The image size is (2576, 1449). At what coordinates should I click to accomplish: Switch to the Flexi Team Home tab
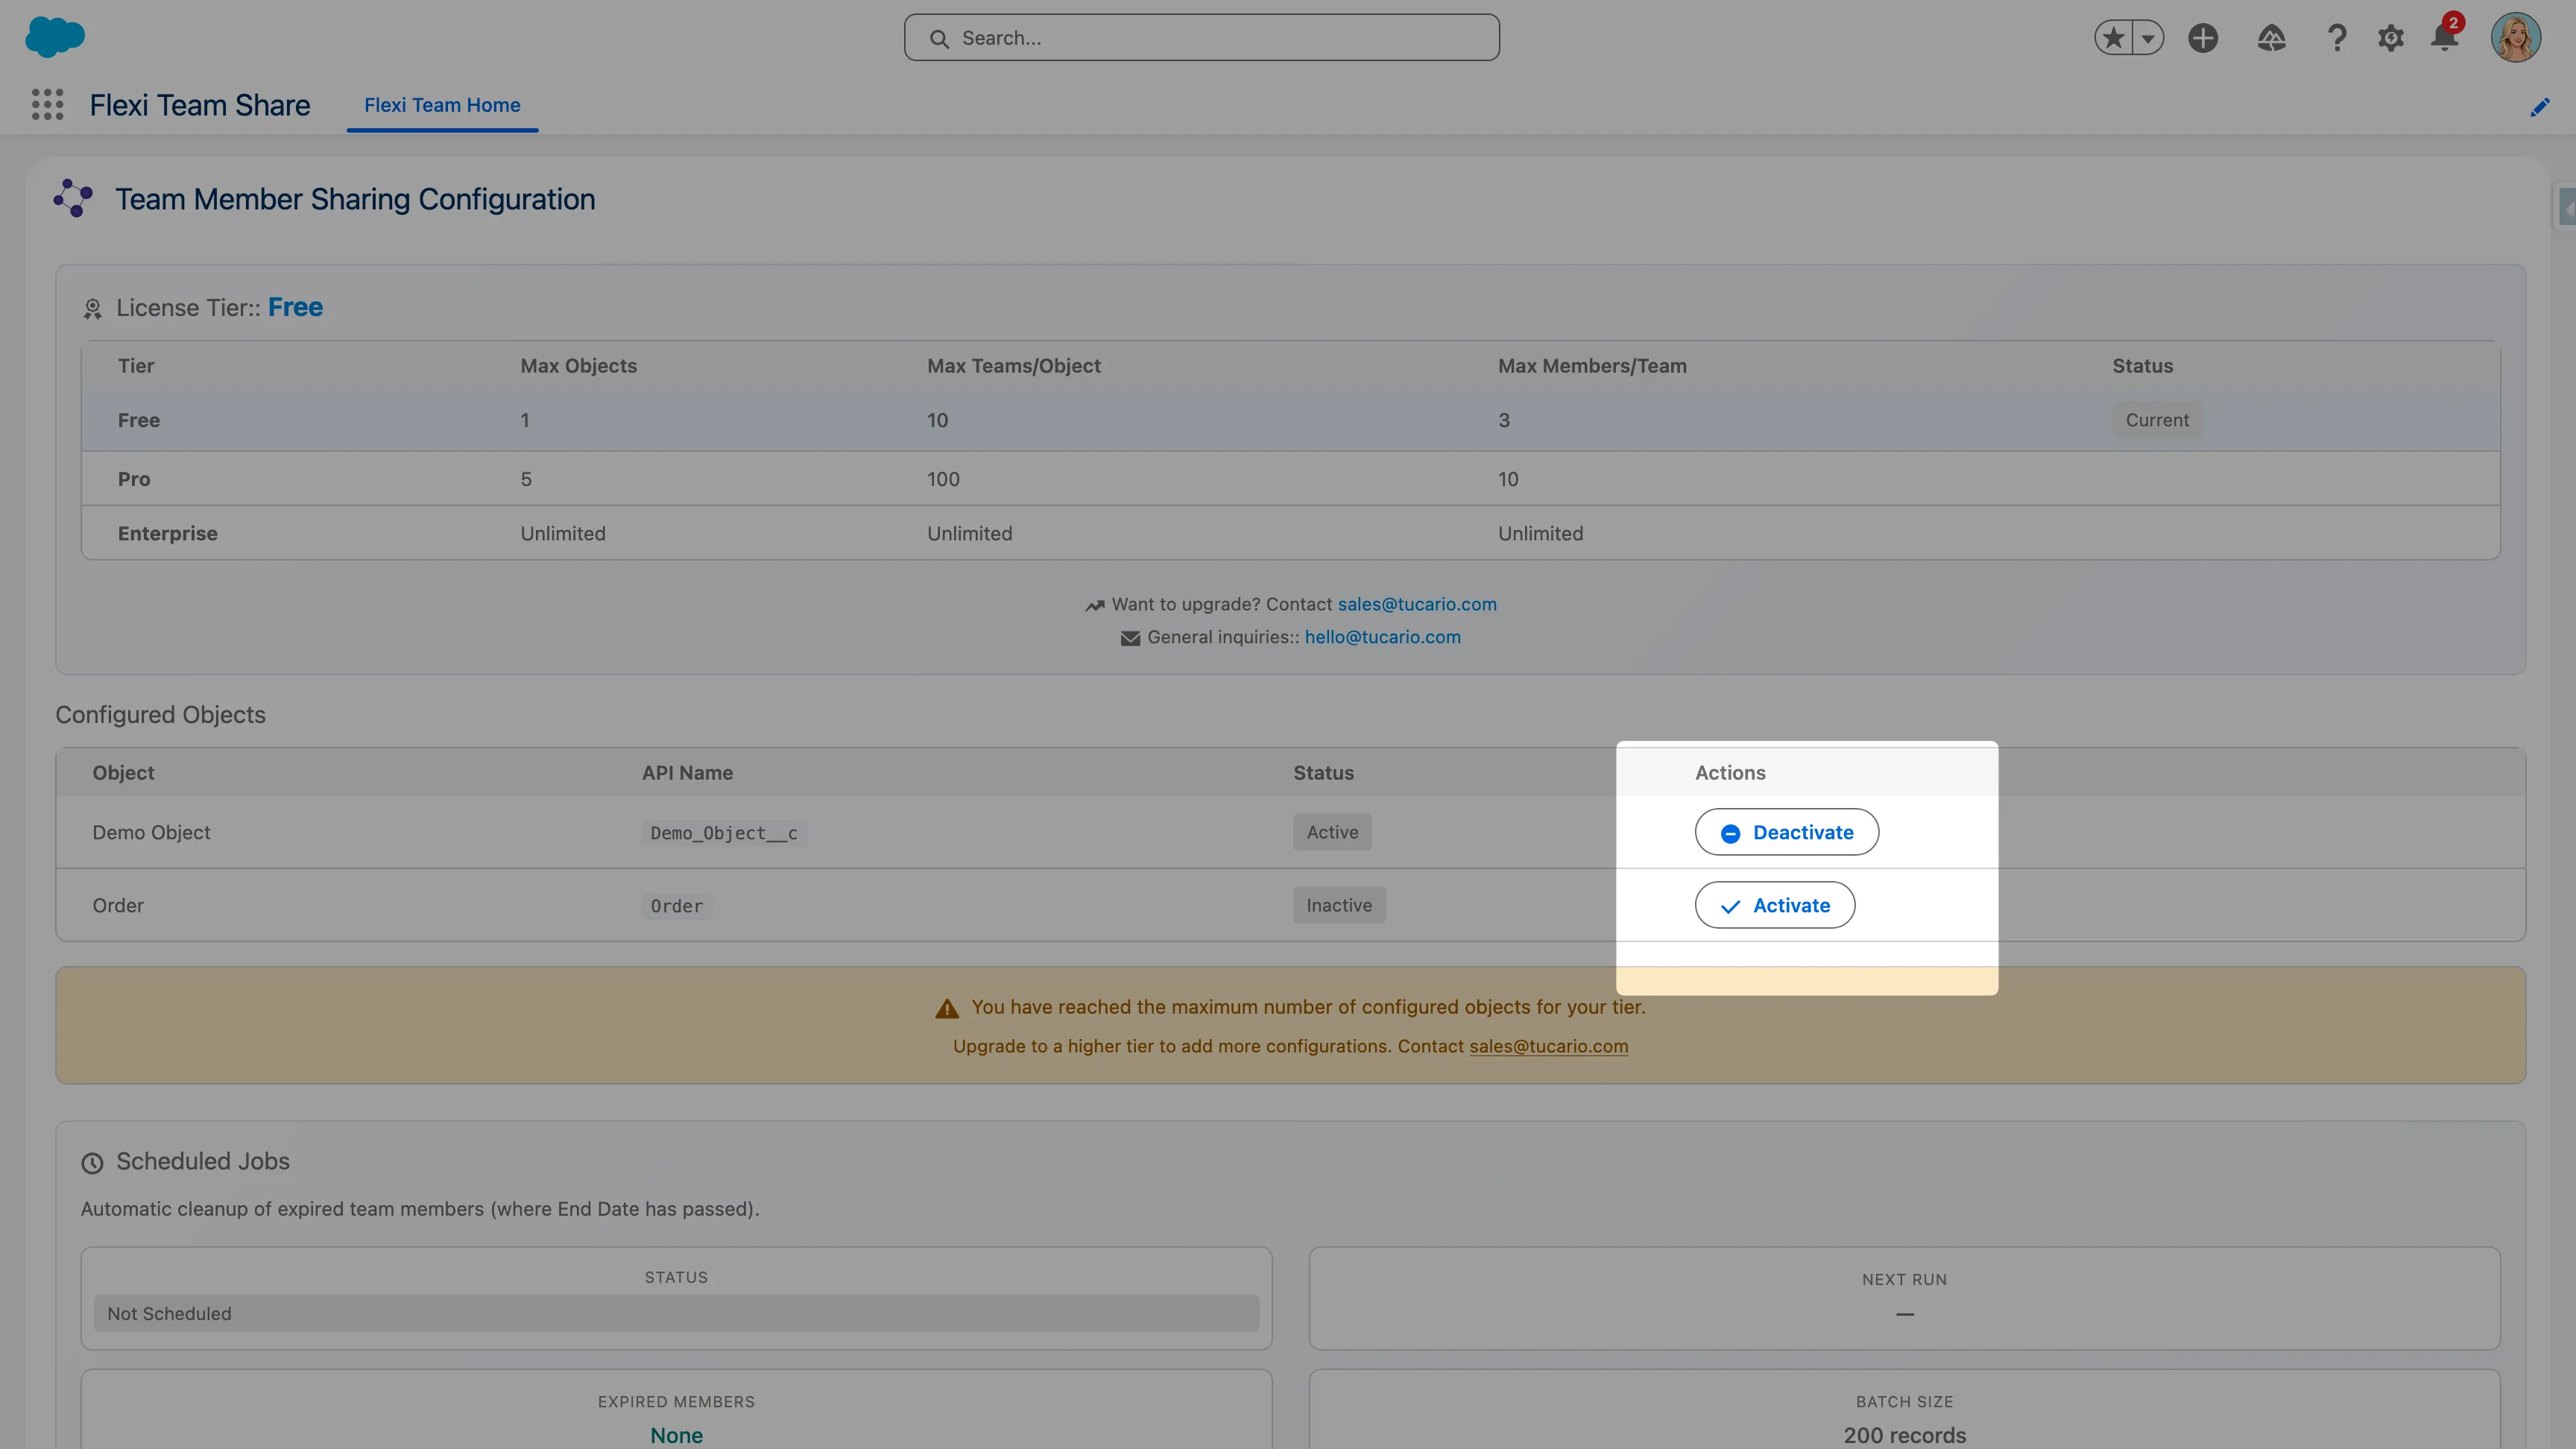[x=442, y=105]
